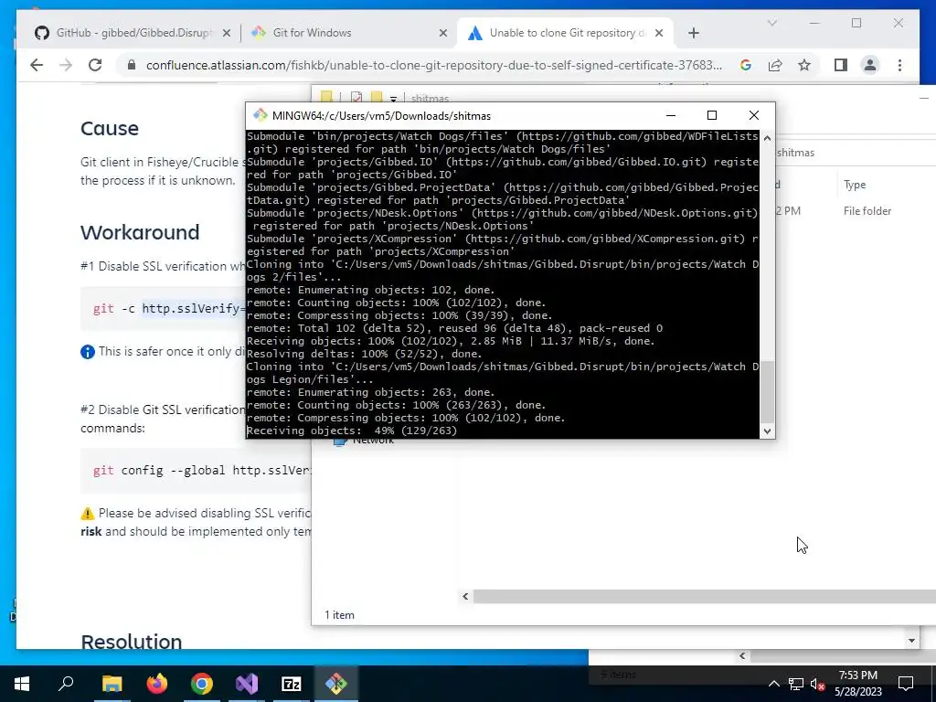The width and height of the screenshot is (936, 702).
Task: Open 7-Zip from the taskbar
Action: (x=292, y=684)
